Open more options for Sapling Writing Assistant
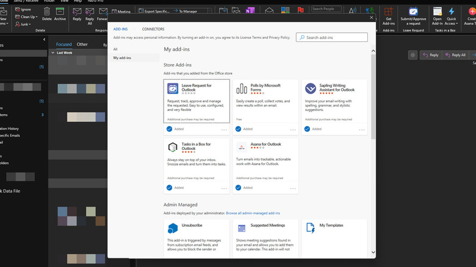Image resolution: width=476 pixels, height=267 pixels. (x=362, y=130)
